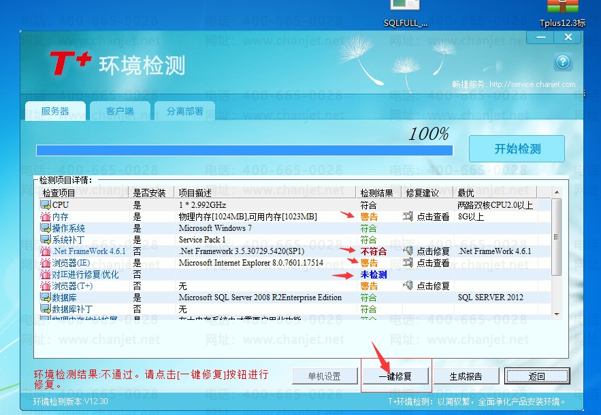The width and height of the screenshot is (601, 415).
Task: Click the list vertical scrollbar thumb
Action: coord(557,237)
